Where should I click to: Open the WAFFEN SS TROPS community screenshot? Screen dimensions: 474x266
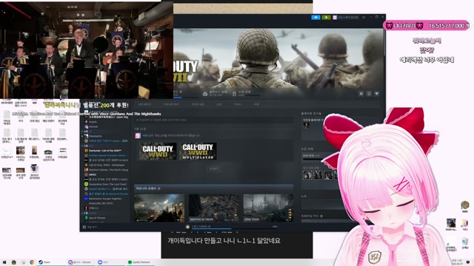pos(214,208)
